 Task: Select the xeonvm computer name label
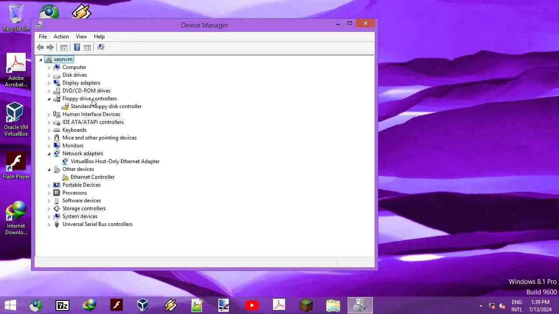[x=63, y=59]
